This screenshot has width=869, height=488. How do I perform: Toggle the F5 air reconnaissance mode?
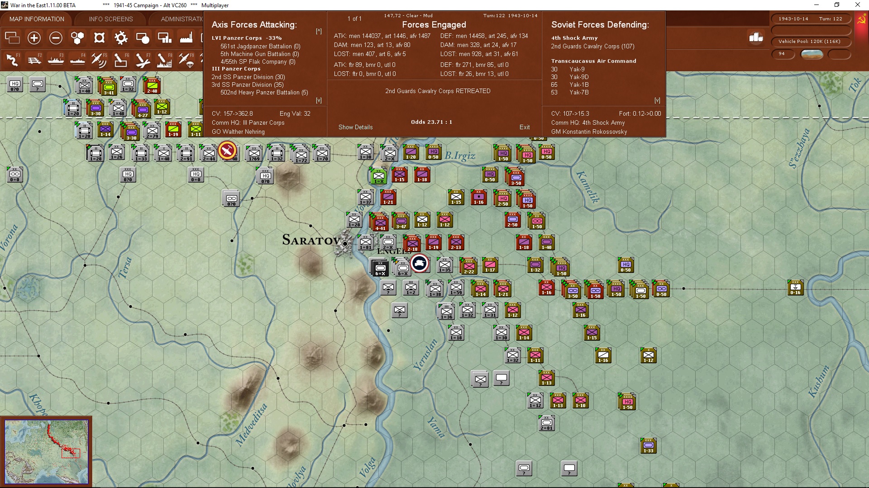click(x=99, y=59)
